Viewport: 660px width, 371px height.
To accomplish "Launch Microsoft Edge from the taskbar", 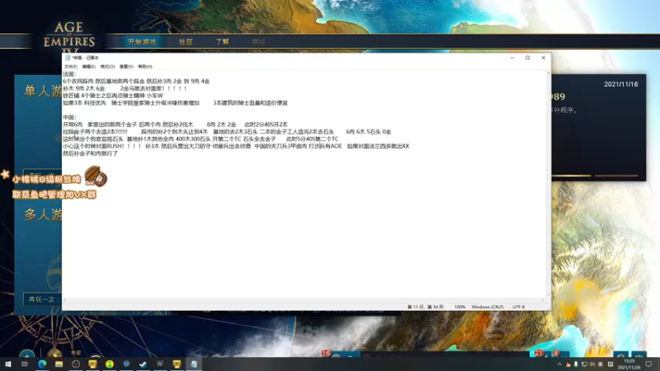I will point(42,364).
